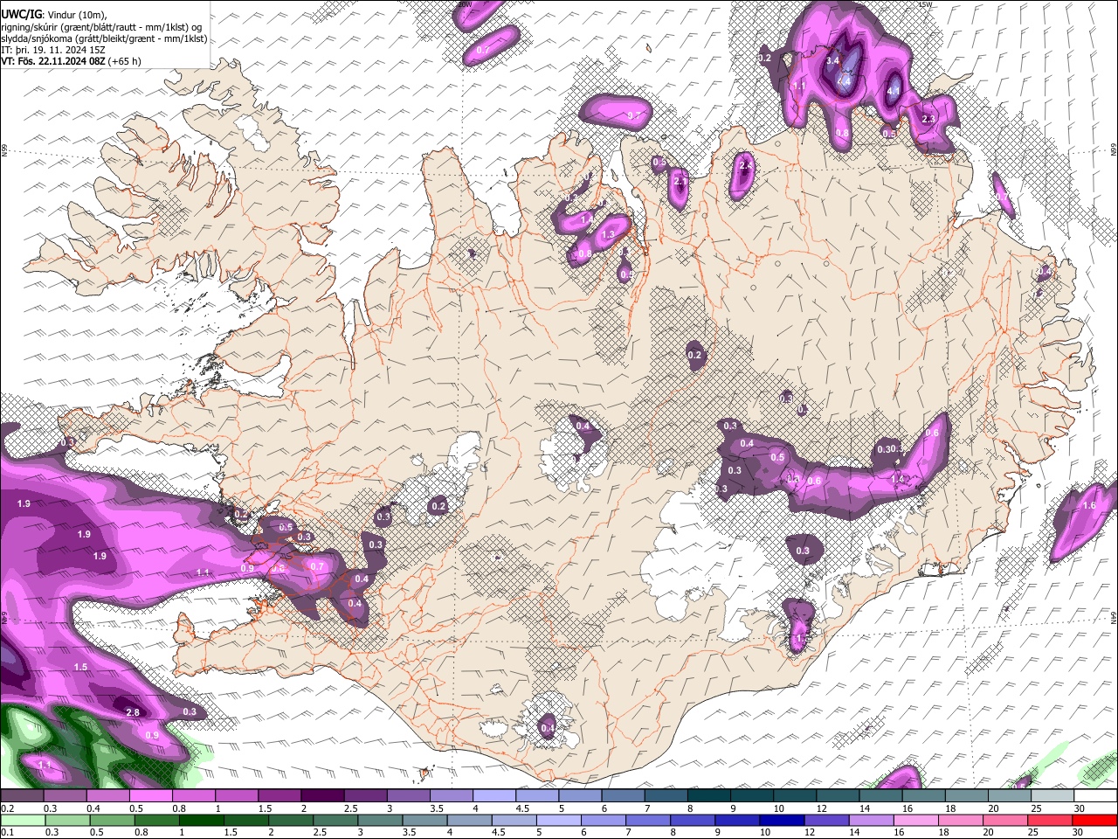Pick the lower-scale violet swatch between 12 and 14
The width and height of the screenshot is (1118, 839).
tap(826, 820)
